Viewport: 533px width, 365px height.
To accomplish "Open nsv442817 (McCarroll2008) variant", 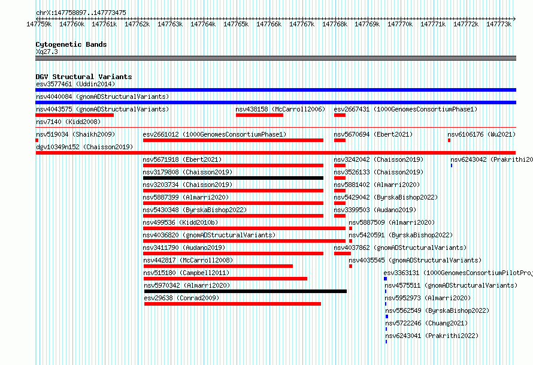I will [x=188, y=260].
